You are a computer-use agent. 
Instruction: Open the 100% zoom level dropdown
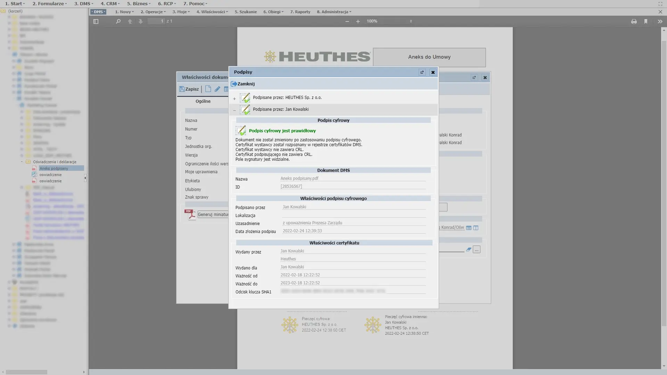[x=389, y=22]
